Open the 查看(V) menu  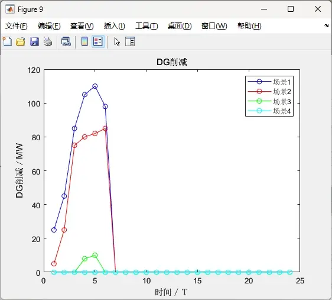(82, 26)
